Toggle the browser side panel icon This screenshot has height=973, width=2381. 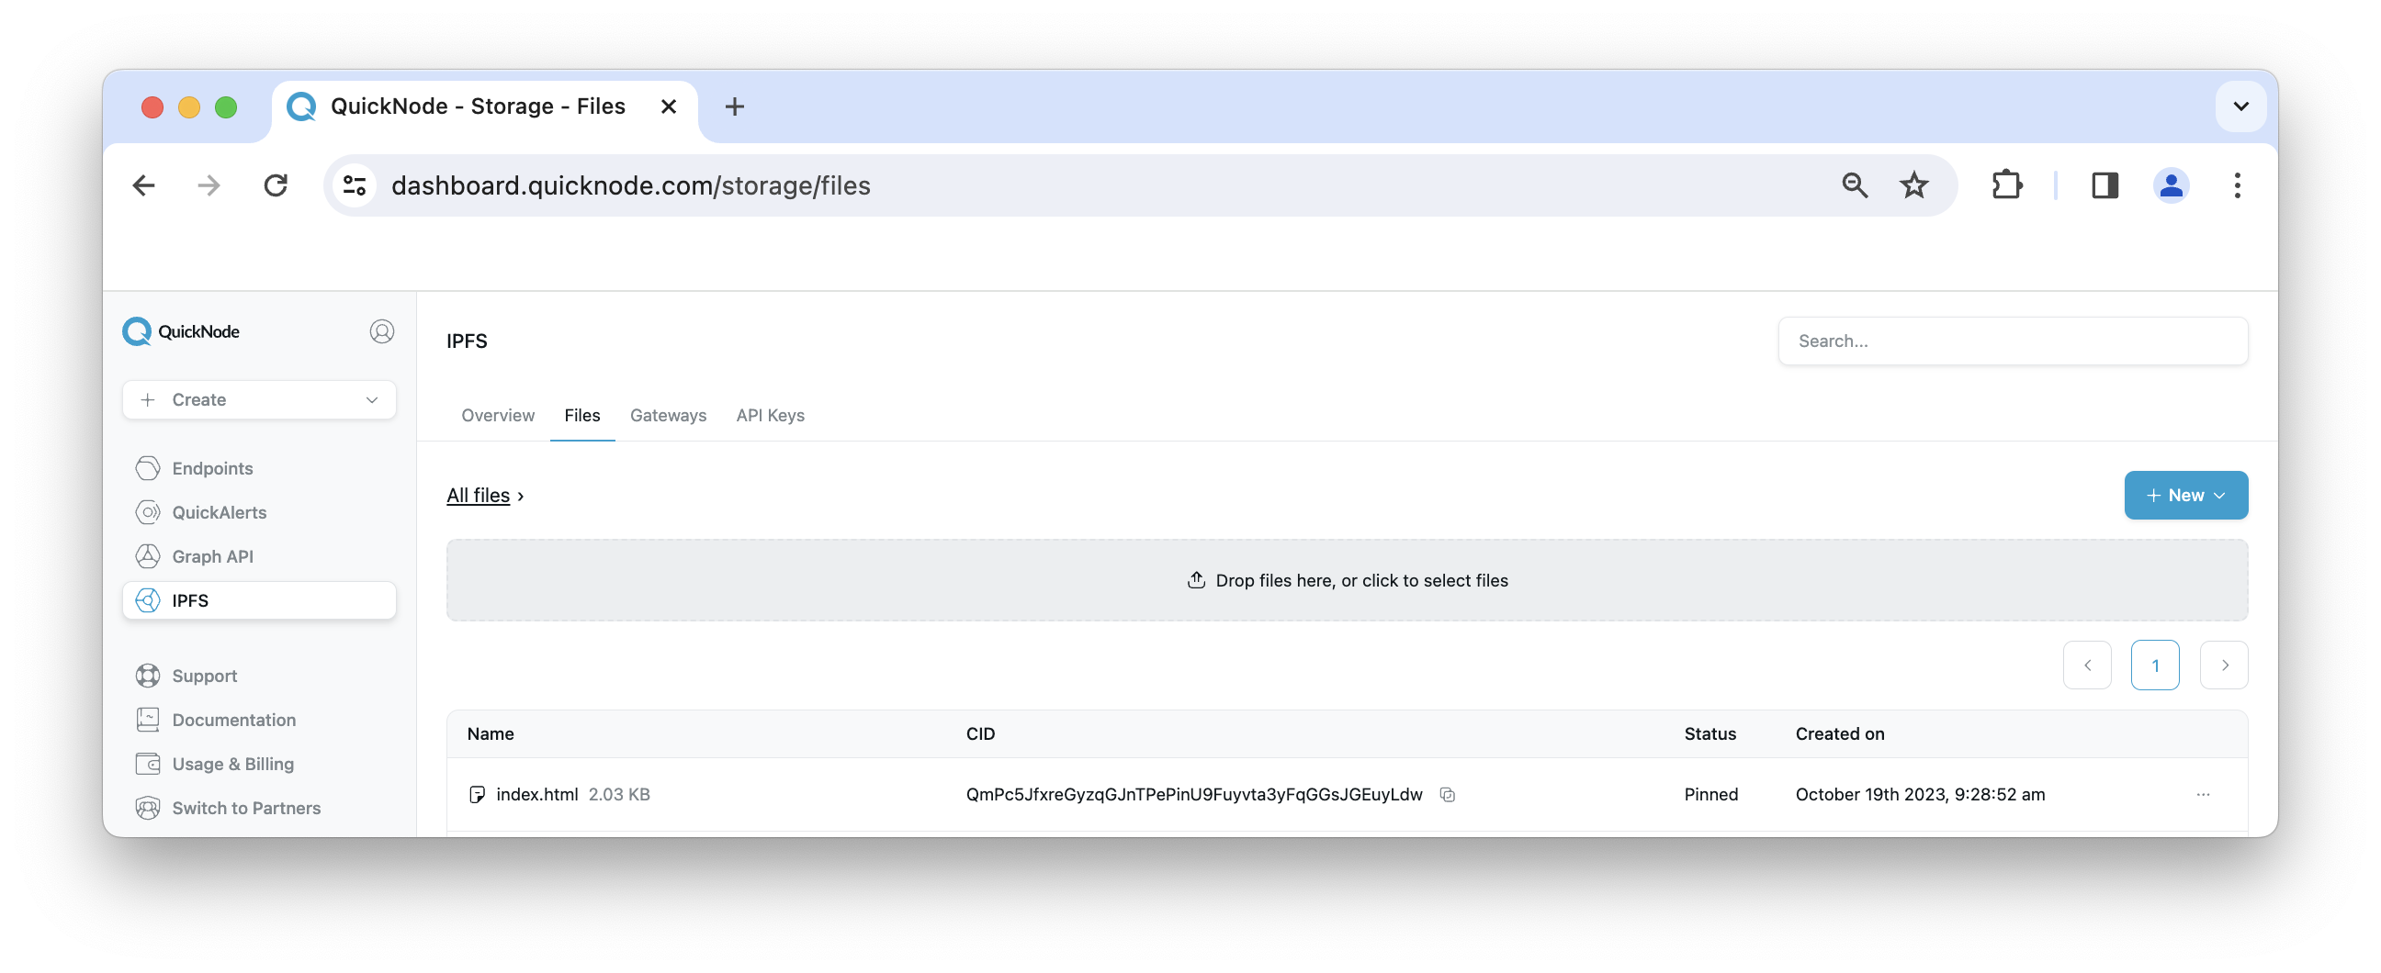click(x=2105, y=185)
